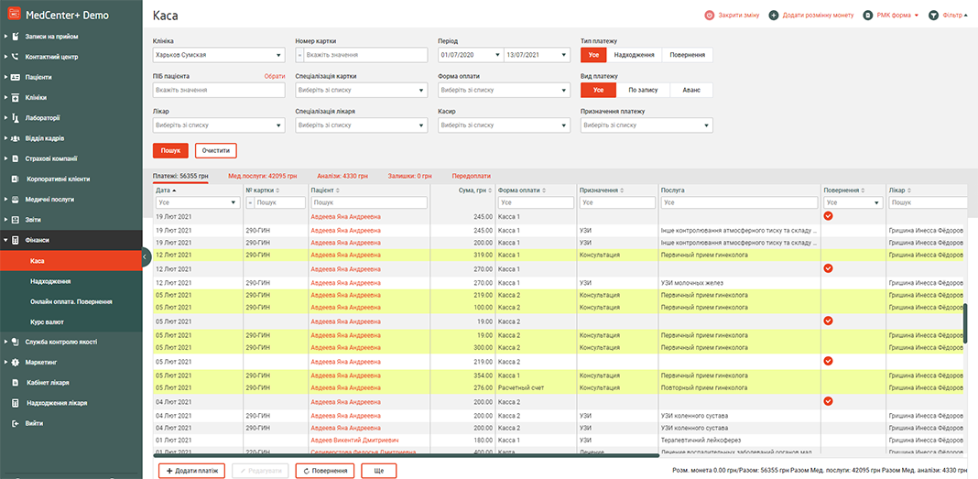This screenshot has width=978, height=479.
Task: Click the Laboratories sidebar icon
Action: coord(16,117)
